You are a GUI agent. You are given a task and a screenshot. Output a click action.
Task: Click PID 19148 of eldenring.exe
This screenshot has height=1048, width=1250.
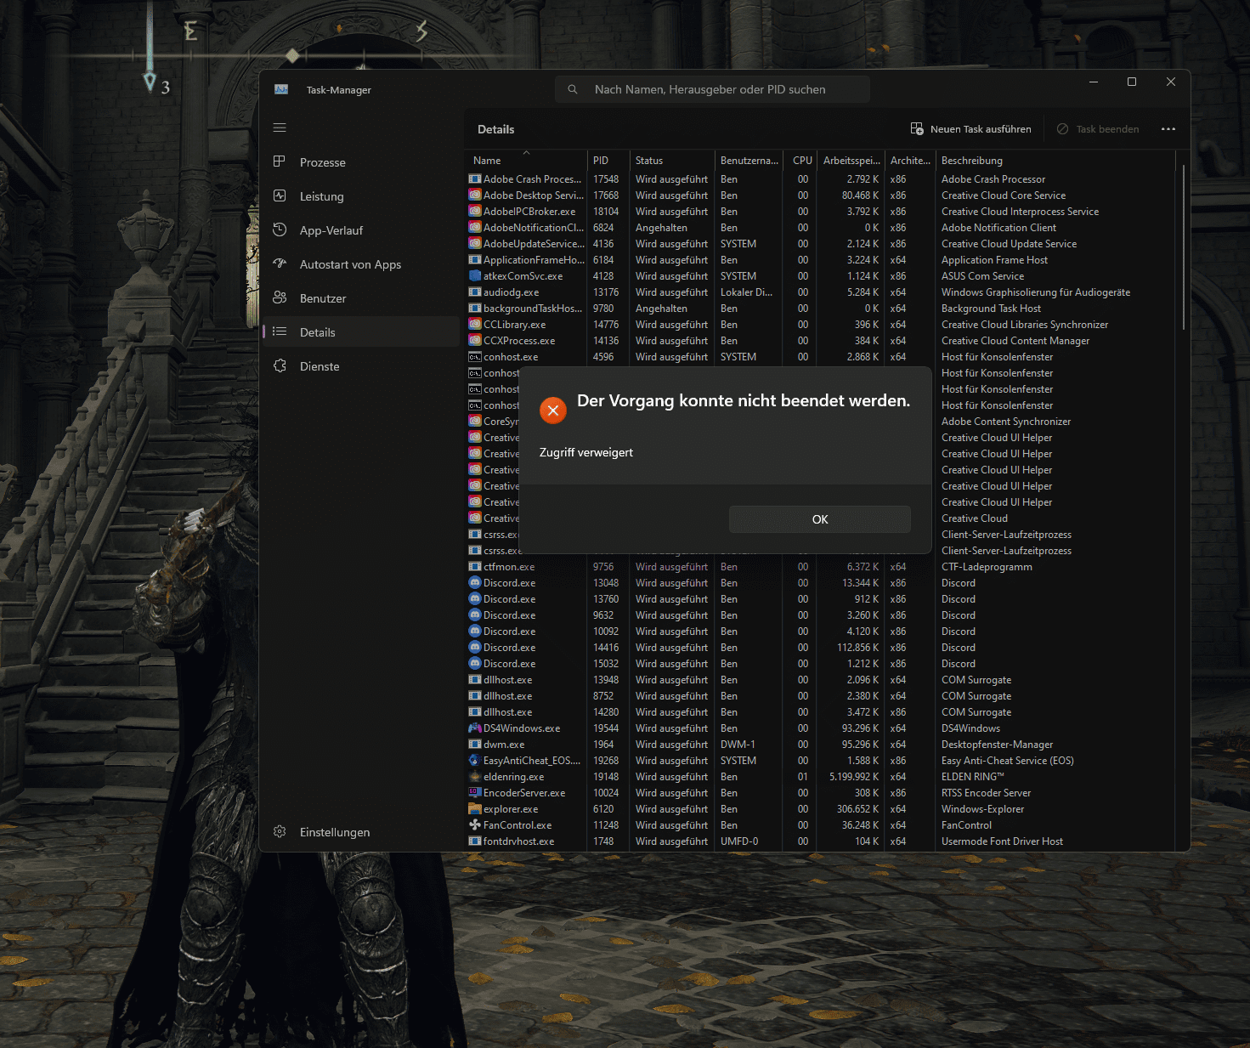point(606,777)
